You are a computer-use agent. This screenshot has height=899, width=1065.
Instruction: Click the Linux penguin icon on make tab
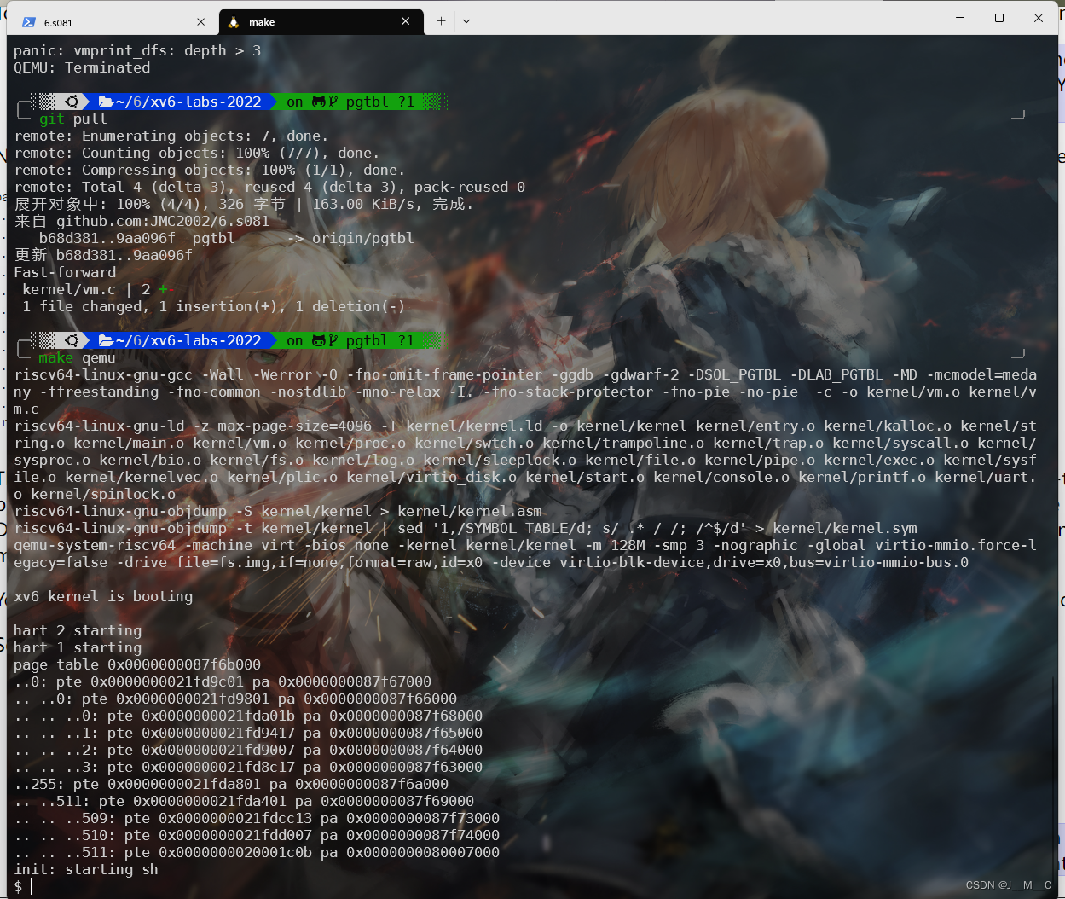pos(234,22)
